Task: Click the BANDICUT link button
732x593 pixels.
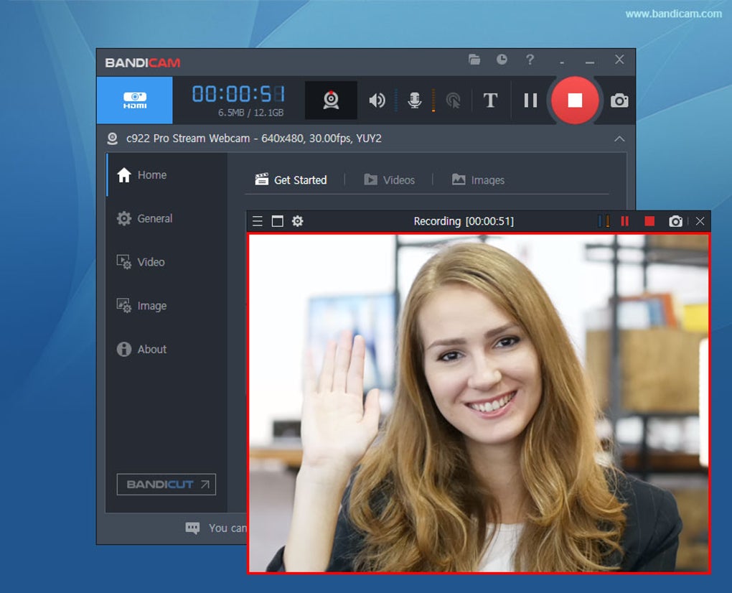Action: pos(166,484)
